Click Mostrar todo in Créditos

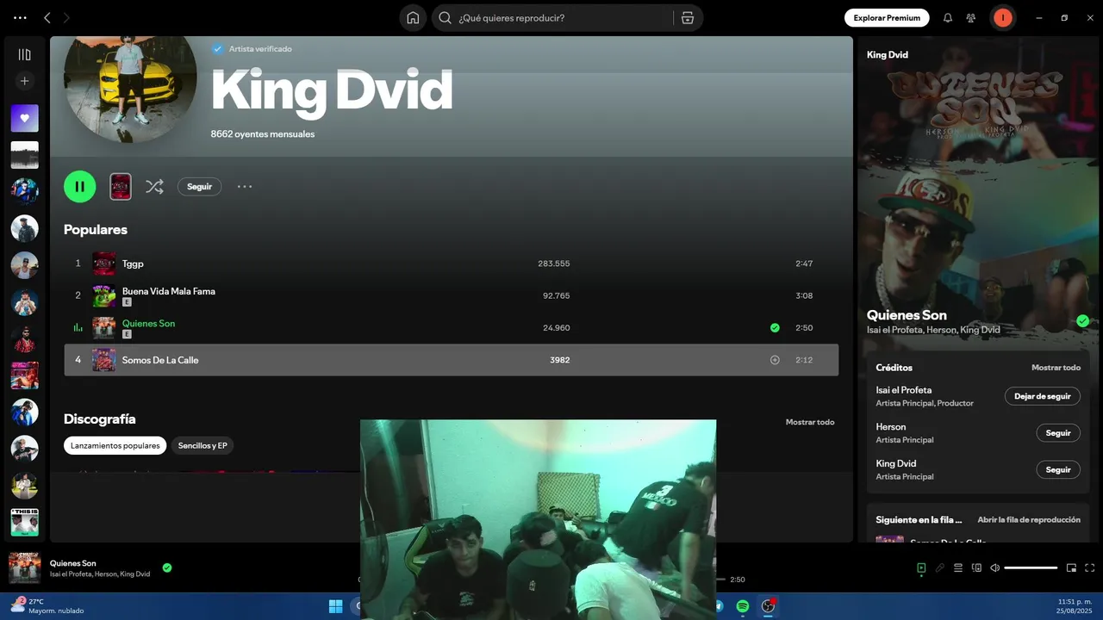(x=1056, y=368)
